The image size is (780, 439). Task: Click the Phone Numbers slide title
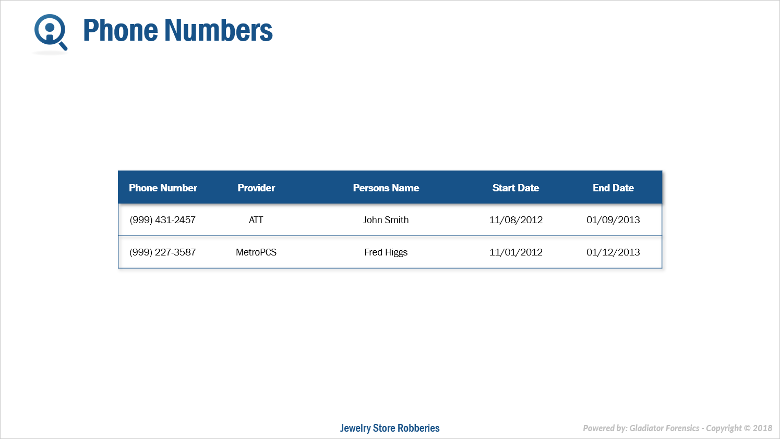[x=177, y=30]
